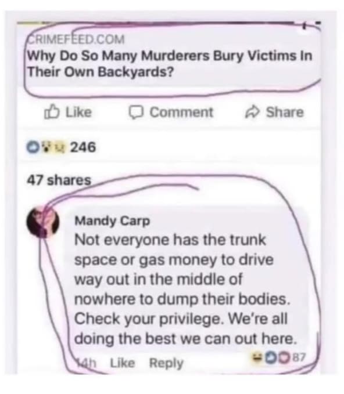The image size is (344, 394).
Task: Reply to Mandy Carp's comment
Action: [x=166, y=363]
